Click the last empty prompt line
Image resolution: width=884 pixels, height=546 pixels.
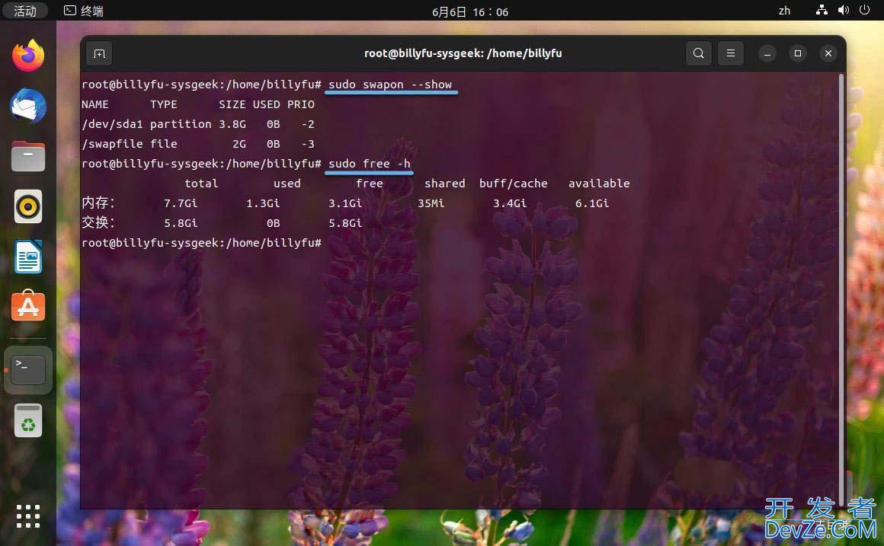click(x=201, y=244)
